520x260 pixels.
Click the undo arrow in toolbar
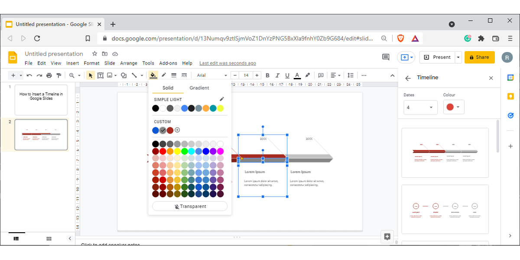tap(29, 75)
